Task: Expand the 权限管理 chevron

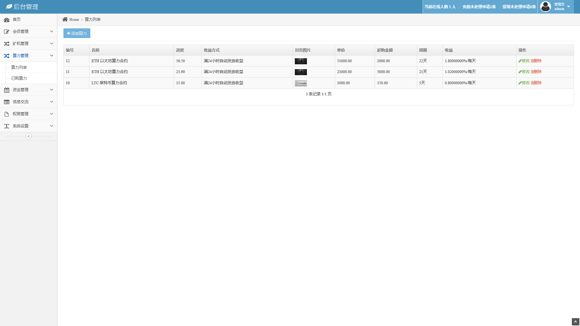Action: click(x=52, y=114)
